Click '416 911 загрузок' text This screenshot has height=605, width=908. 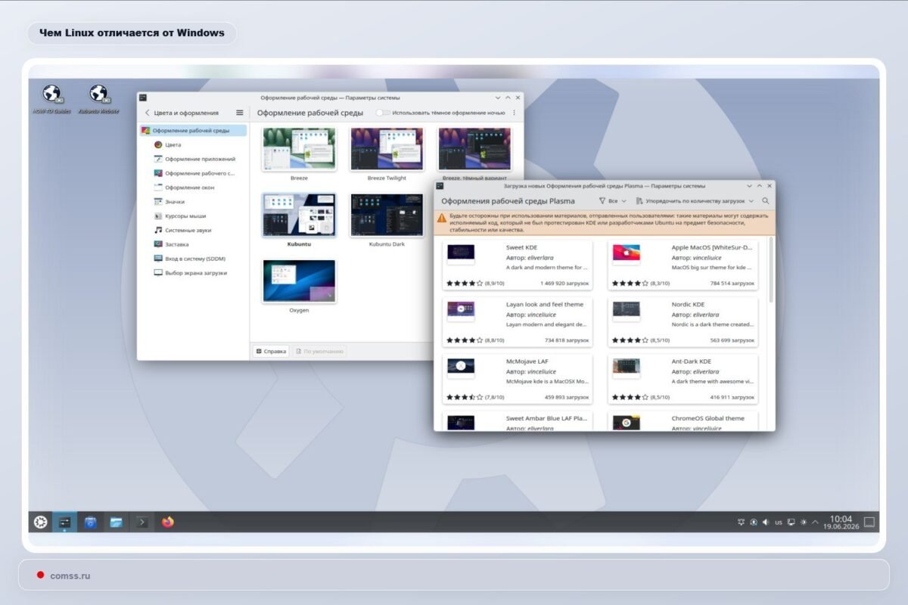pyautogui.click(x=732, y=397)
